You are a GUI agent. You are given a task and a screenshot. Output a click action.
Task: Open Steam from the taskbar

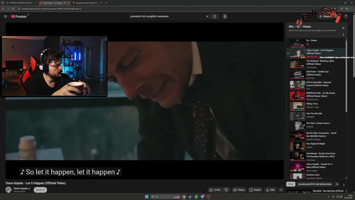(190, 197)
